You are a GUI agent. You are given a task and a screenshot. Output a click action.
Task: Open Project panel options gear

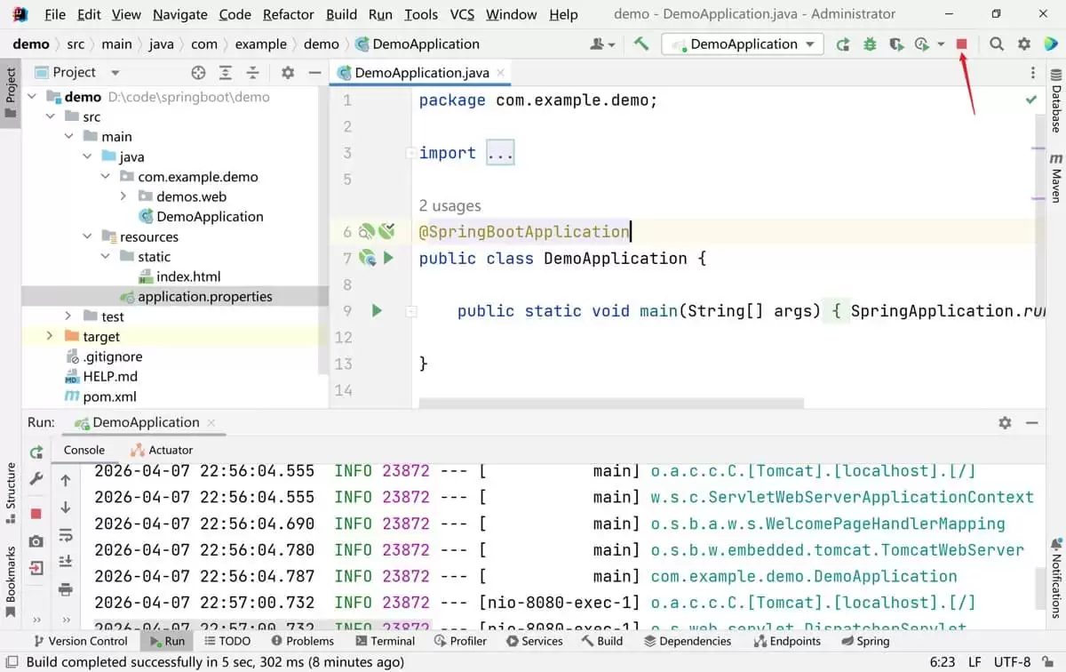(x=288, y=73)
